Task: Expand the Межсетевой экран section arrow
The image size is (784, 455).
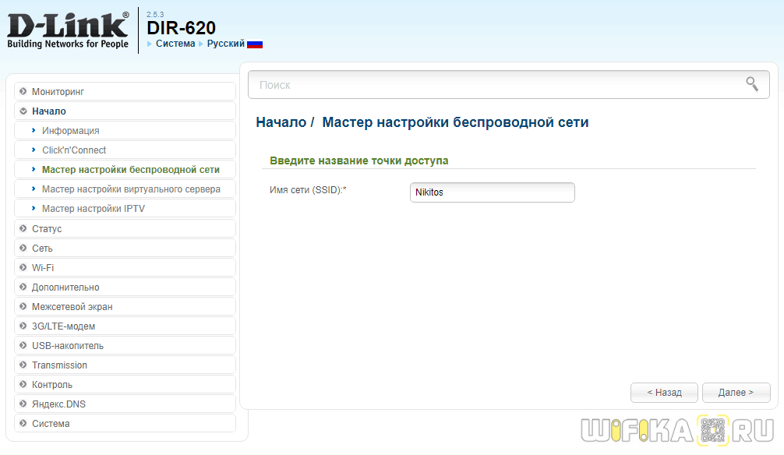Action: (x=23, y=306)
